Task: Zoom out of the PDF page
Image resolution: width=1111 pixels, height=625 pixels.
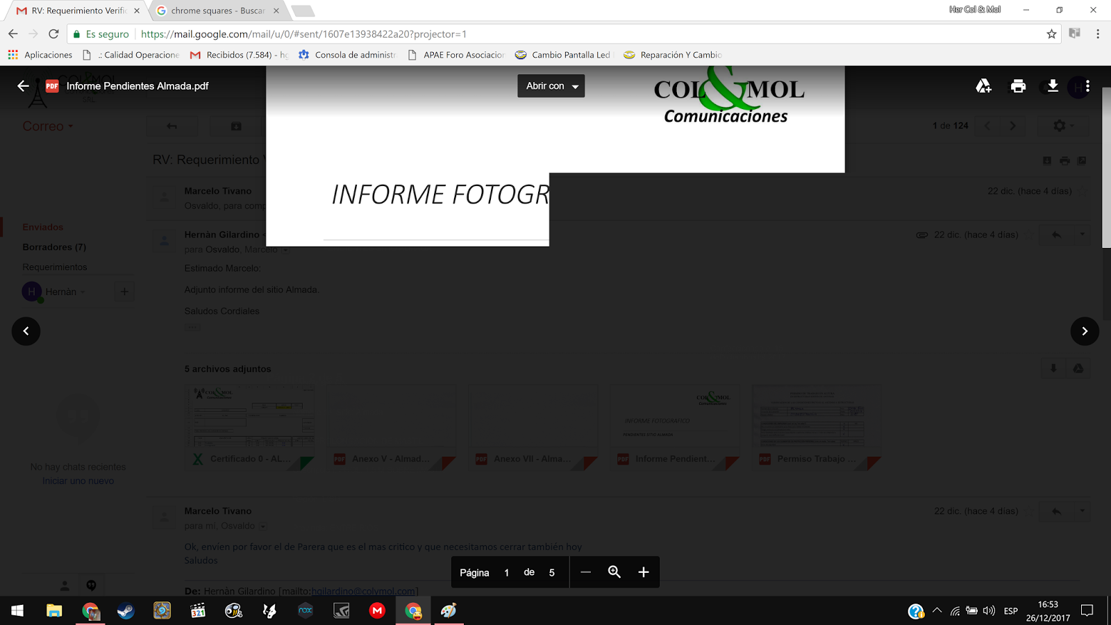Action: coord(585,572)
